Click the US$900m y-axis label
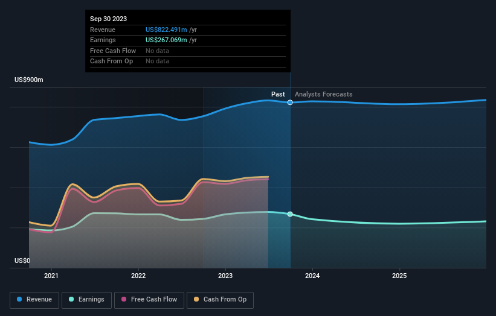 (x=29, y=80)
